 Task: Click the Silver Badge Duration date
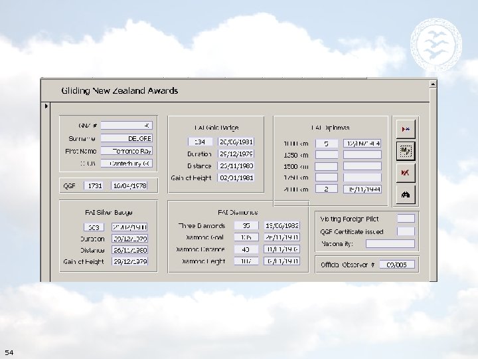tap(130, 239)
